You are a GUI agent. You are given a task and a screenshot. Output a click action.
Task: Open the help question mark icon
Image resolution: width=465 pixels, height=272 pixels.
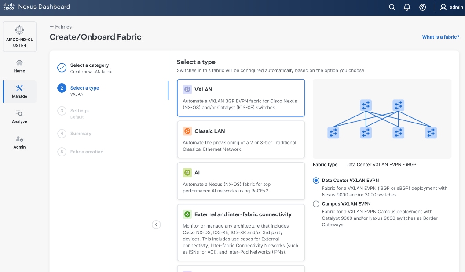click(422, 7)
